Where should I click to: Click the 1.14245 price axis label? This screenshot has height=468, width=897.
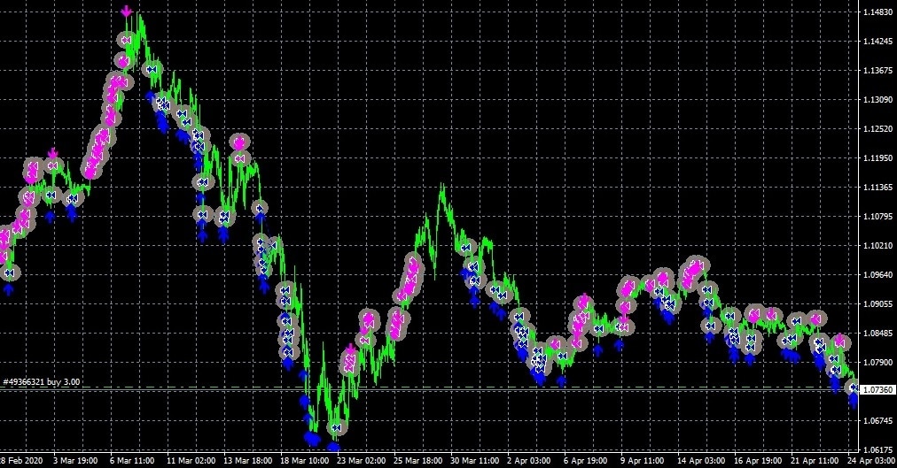(877, 41)
